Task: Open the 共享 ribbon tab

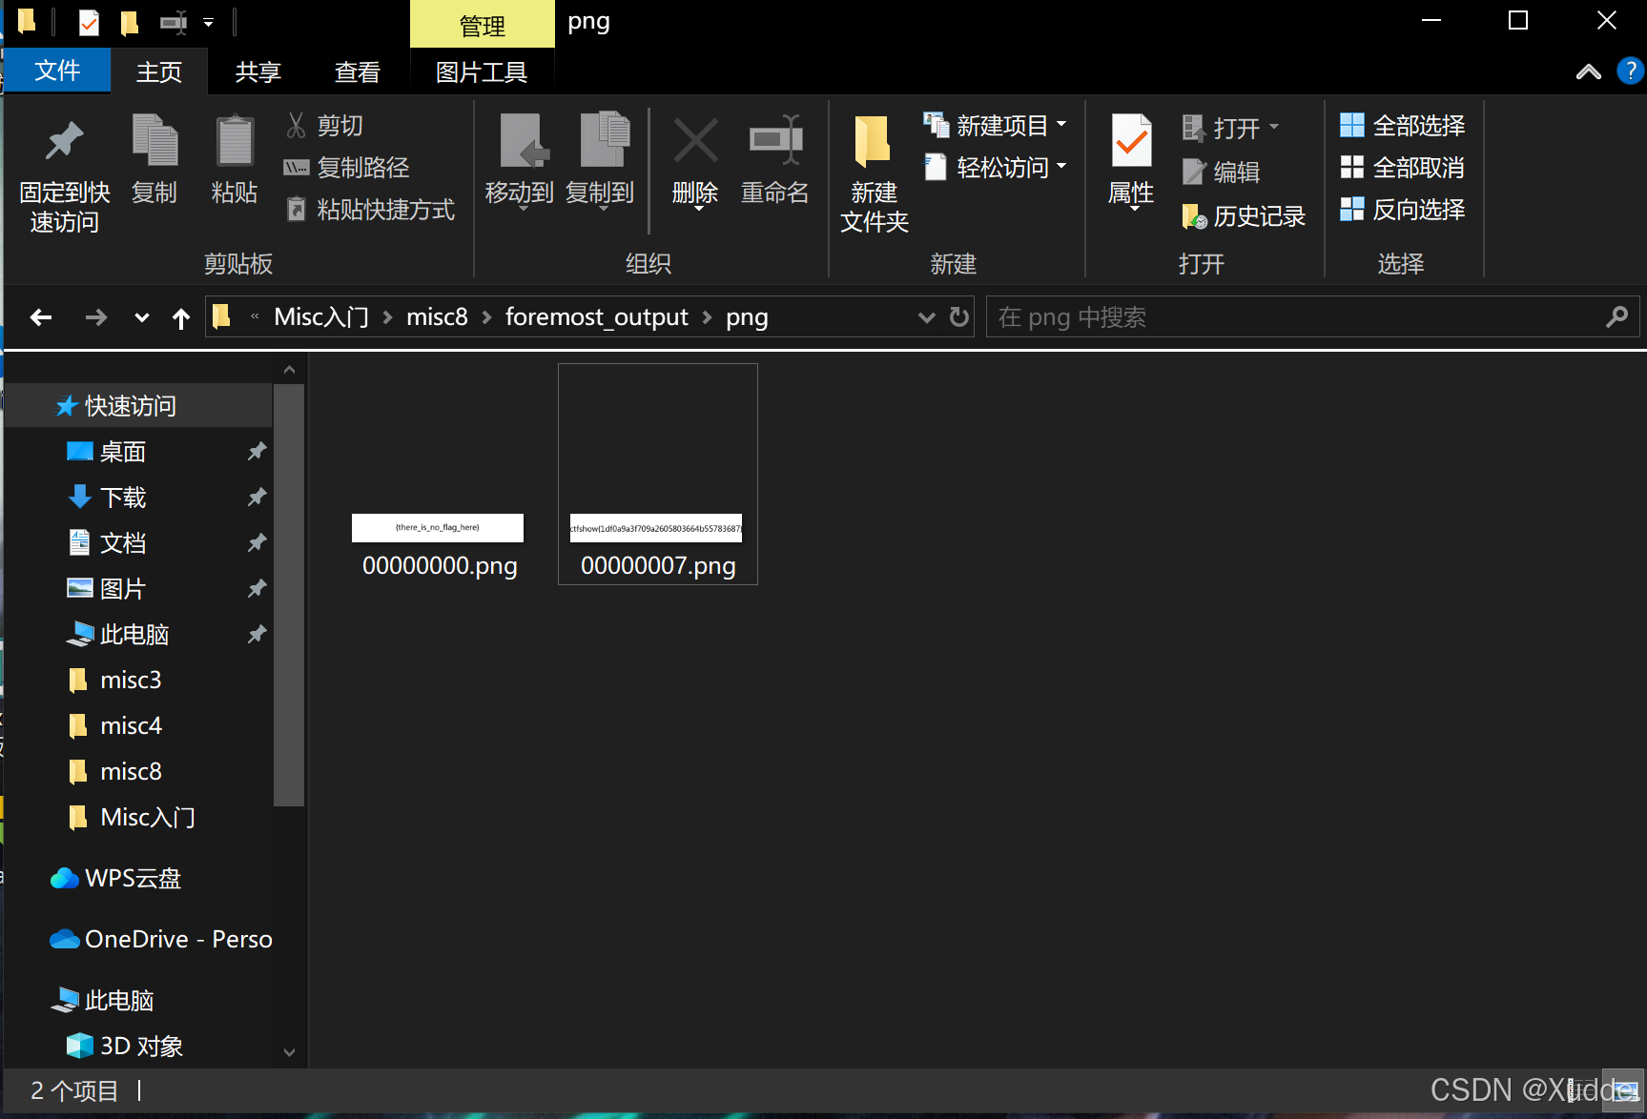Action: coord(257,71)
